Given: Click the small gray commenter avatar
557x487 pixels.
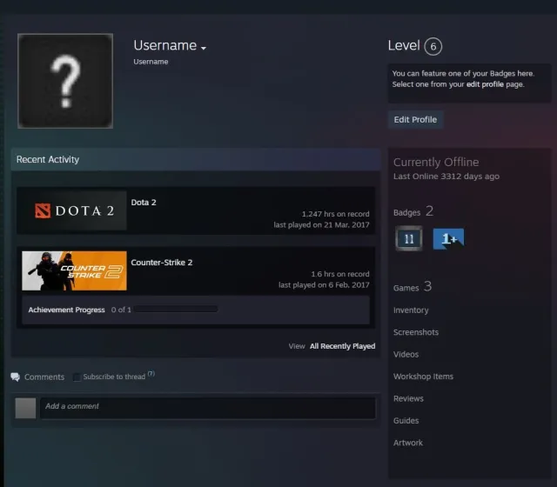Looking at the screenshot, I should point(25,408).
